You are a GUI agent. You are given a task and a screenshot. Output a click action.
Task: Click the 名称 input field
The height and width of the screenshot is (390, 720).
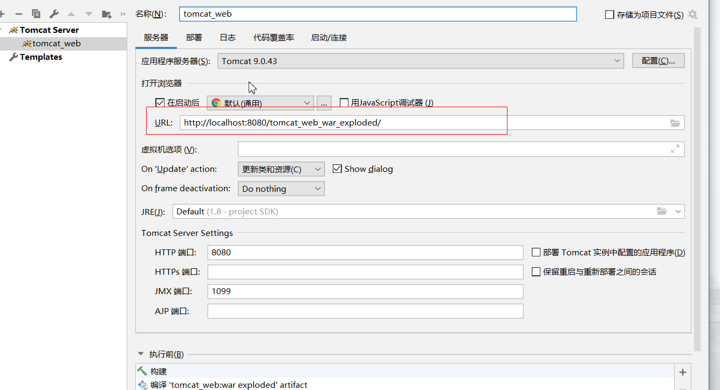point(378,14)
